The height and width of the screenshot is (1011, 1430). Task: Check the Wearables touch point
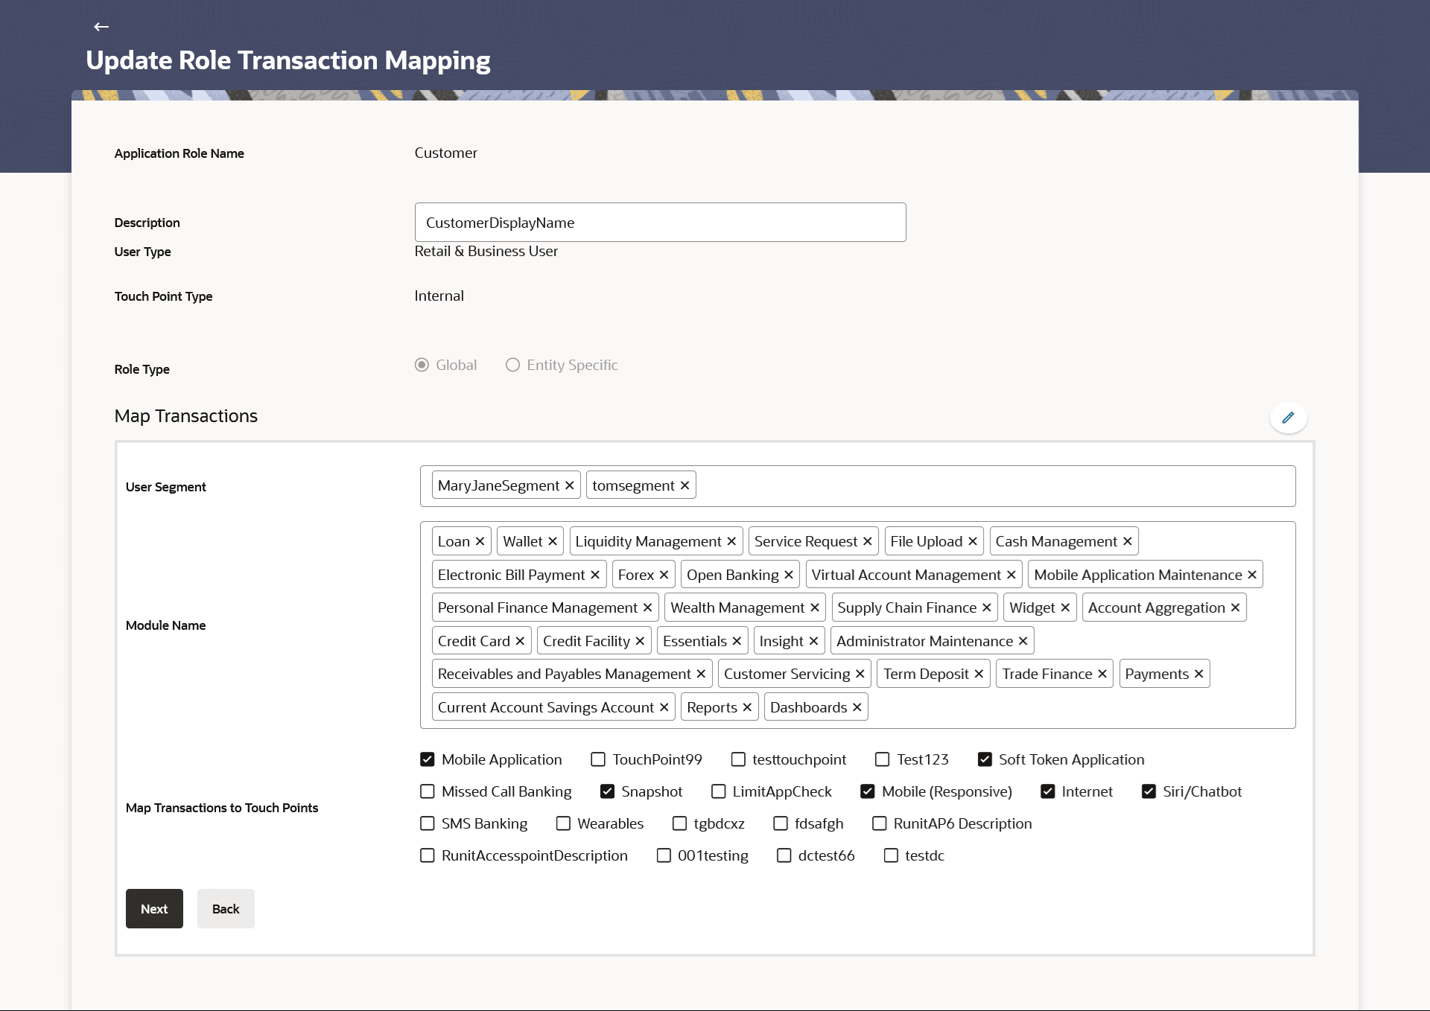click(563, 823)
